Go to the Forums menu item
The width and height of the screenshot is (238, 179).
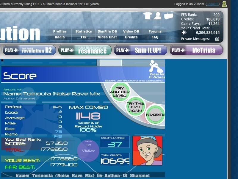pyautogui.click(x=155, y=32)
